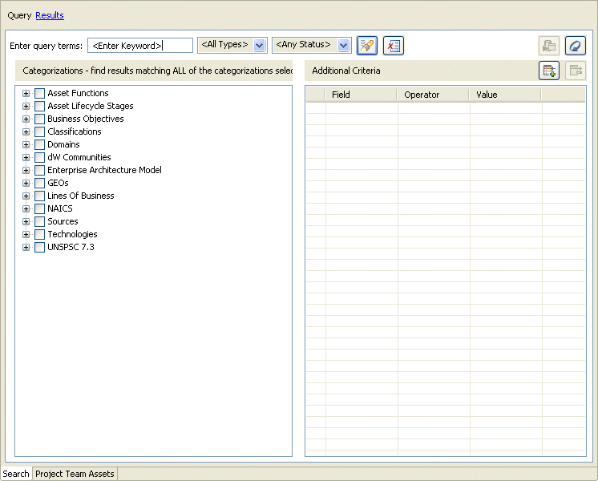The width and height of the screenshot is (598, 481).
Task: Check the Enterprise Architecture Model checkbox
Action: (39, 170)
